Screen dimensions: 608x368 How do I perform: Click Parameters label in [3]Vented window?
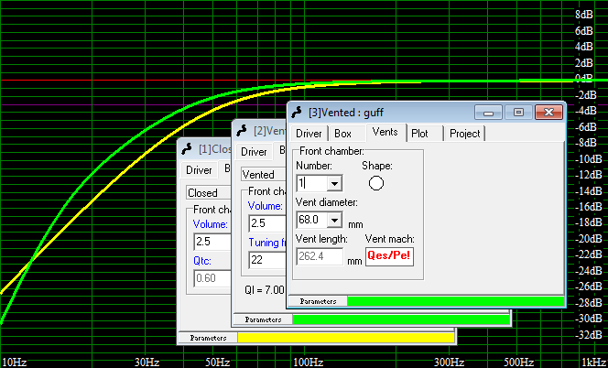318,301
